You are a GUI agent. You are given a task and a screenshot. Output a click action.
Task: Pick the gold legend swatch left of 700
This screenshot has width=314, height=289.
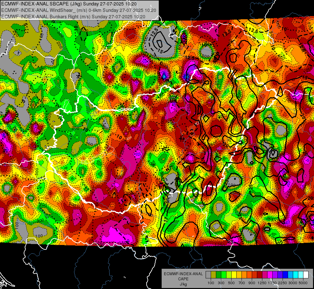tap(239, 275)
